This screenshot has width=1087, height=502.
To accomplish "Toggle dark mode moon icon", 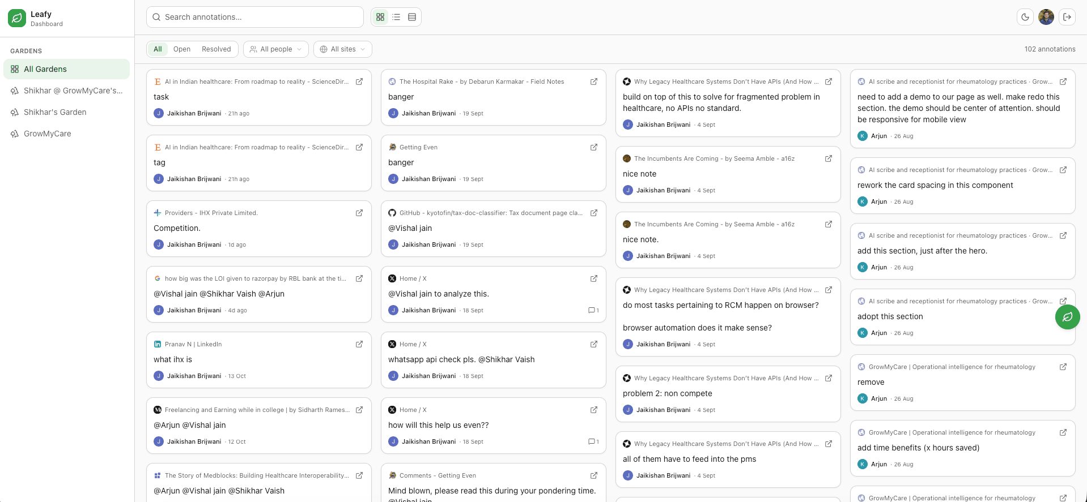I will point(1025,17).
